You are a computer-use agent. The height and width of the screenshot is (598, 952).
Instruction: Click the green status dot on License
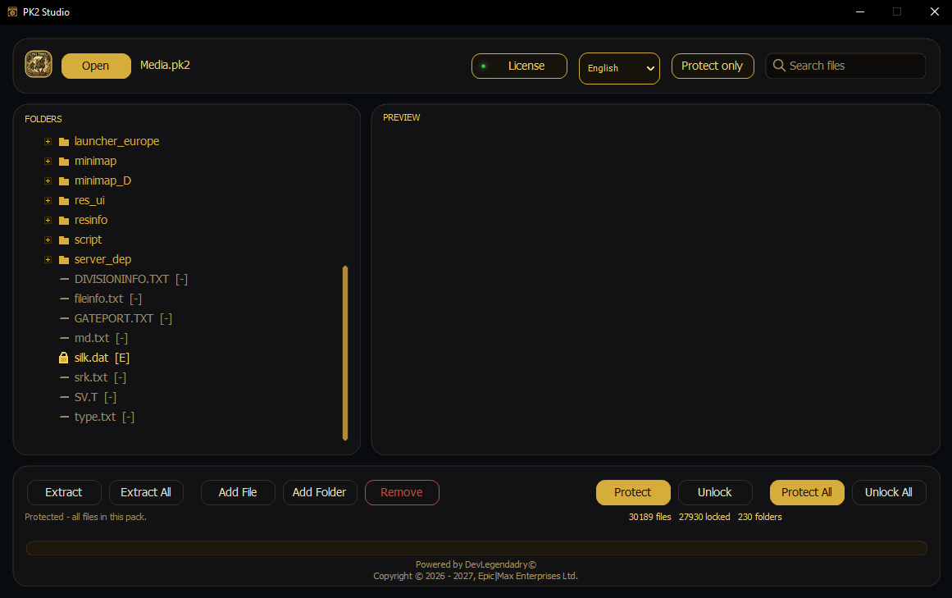[483, 66]
